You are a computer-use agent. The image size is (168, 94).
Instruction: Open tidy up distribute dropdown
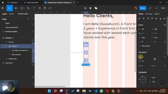coord(165,19)
